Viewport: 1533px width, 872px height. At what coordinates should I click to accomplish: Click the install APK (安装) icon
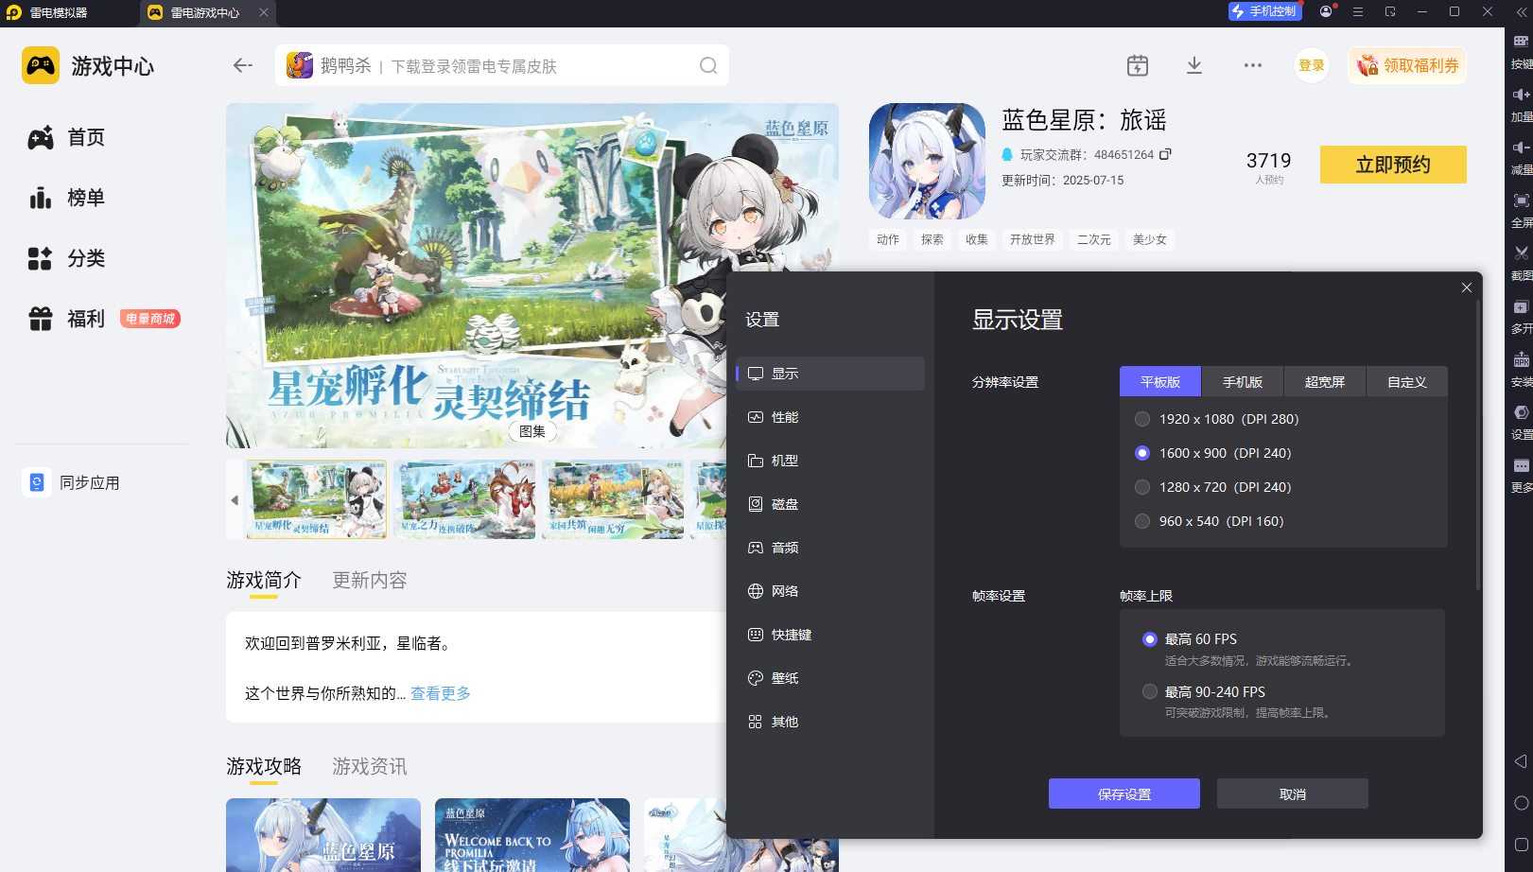pos(1521,359)
